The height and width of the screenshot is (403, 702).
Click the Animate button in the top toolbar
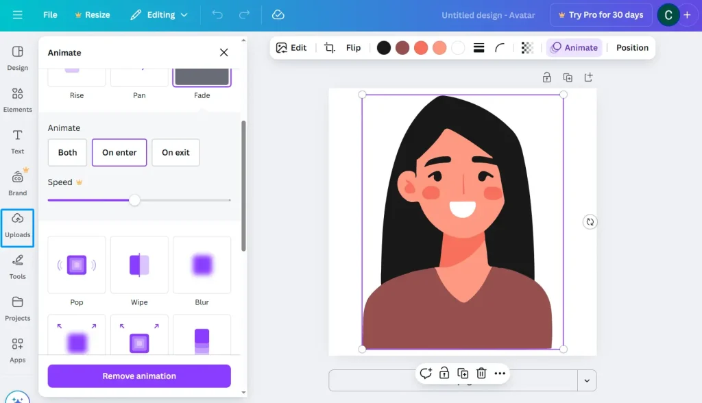[x=574, y=47]
